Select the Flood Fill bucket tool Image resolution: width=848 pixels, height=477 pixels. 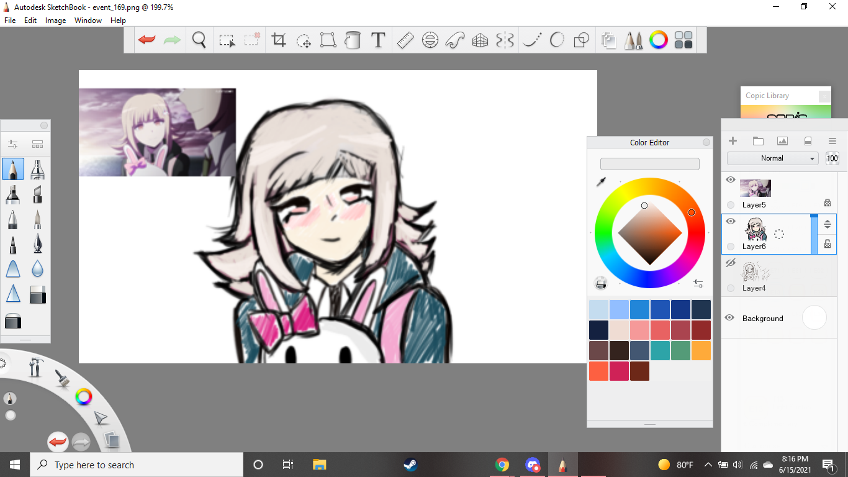point(353,40)
